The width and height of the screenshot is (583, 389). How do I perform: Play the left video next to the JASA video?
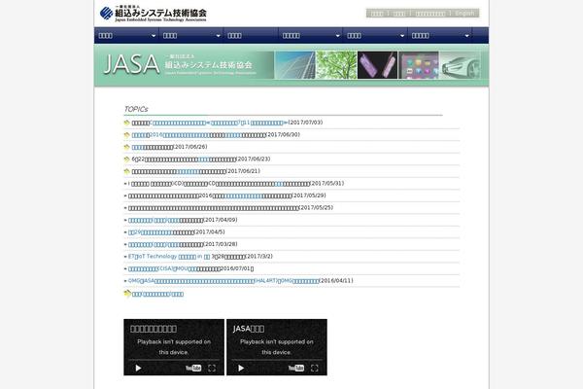pyautogui.click(x=138, y=369)
